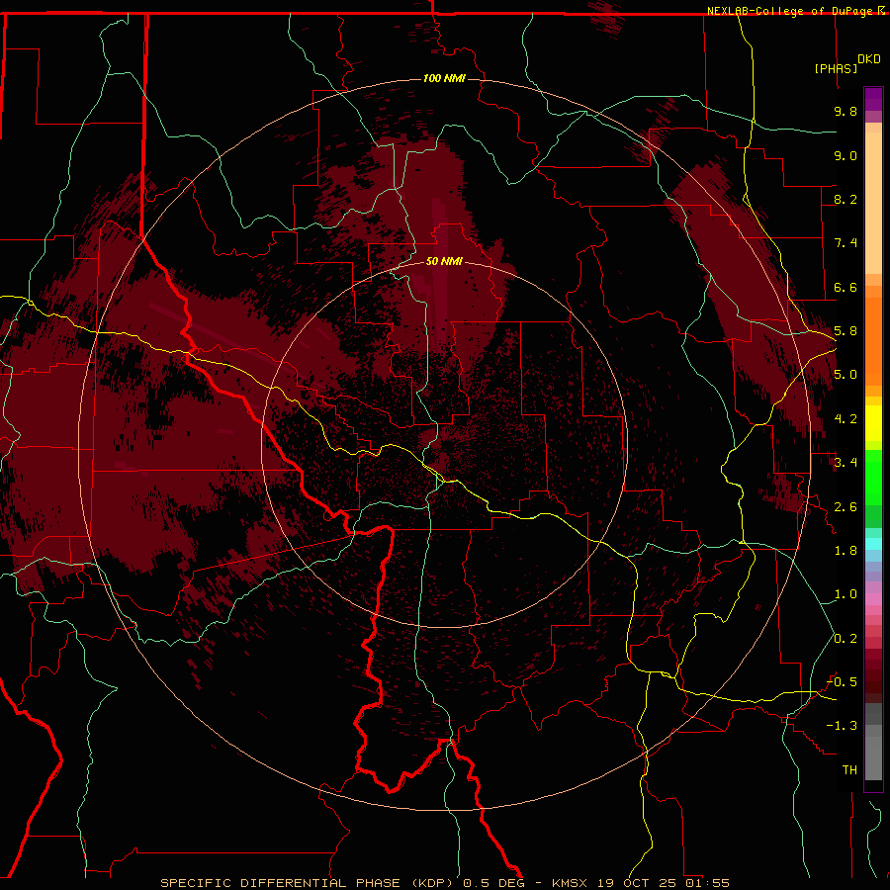The image size is (890, 890).
Task: Click the 01:55 time in the caption
Action: (707, 883)
